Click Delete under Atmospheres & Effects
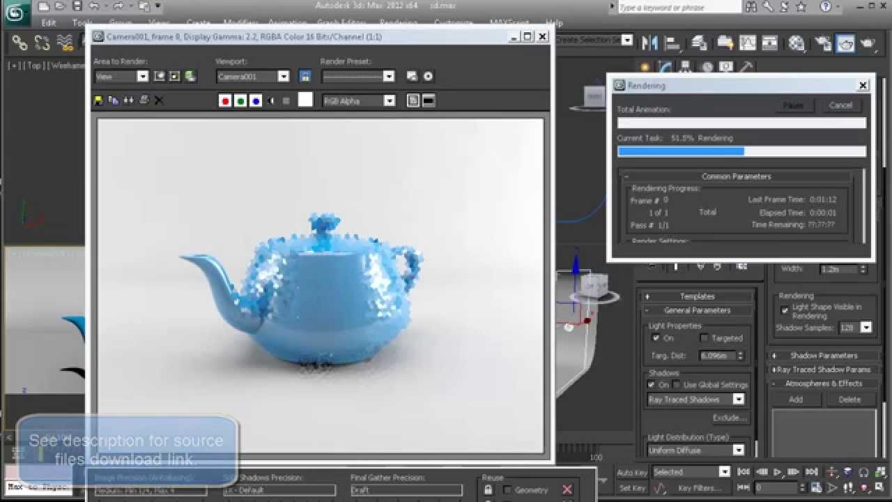Image resolution: width=892 pixels, height=502 pixels. [849, 400]
